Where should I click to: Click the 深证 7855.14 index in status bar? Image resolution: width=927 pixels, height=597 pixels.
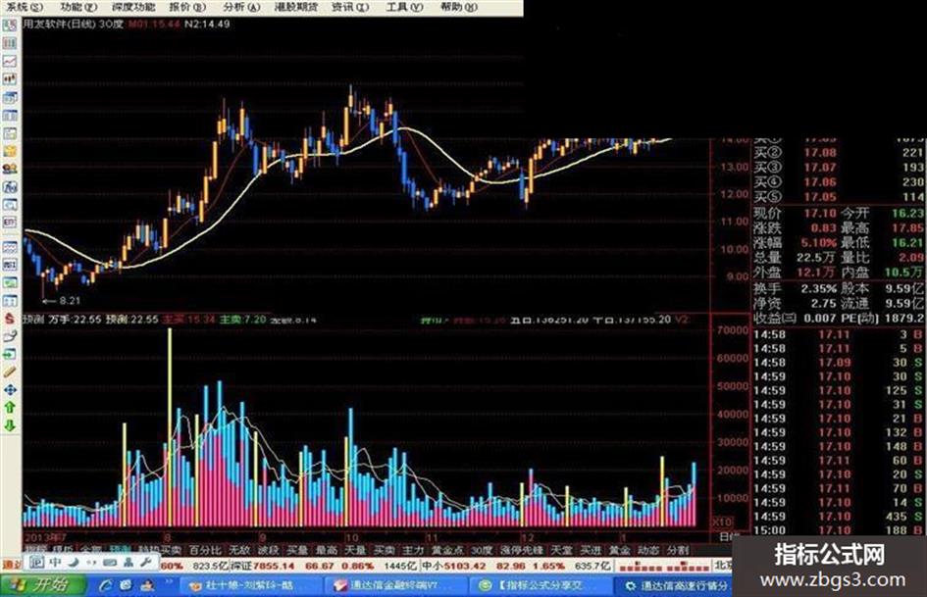click(263, 566)
